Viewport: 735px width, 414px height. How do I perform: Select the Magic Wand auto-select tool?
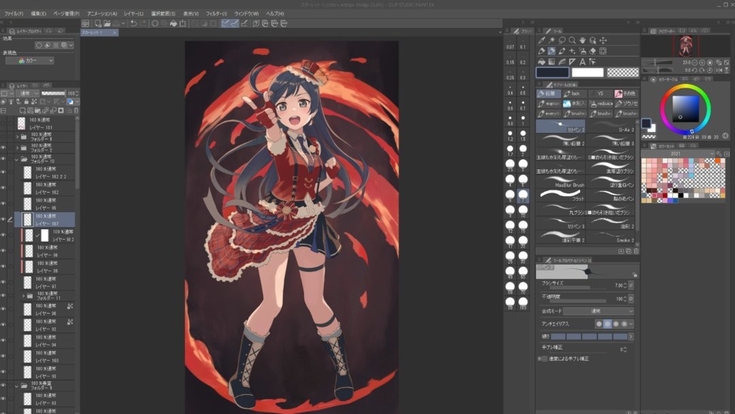[x=552, y=40]
